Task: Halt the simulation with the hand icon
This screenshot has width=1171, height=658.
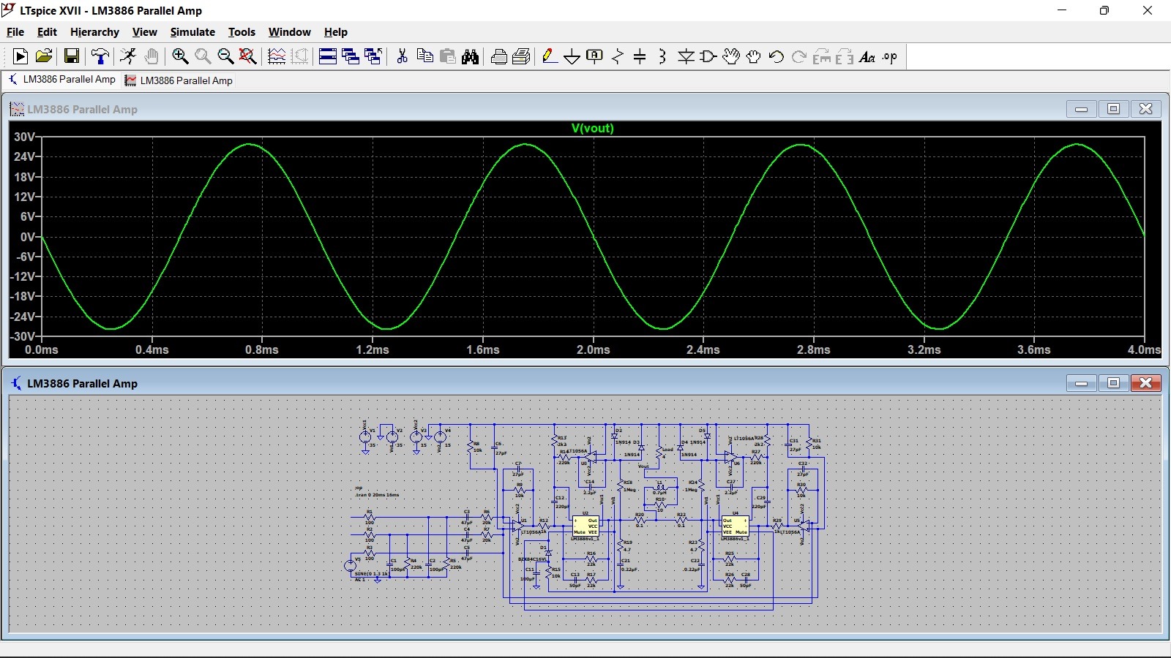Action: coord(151,56)
